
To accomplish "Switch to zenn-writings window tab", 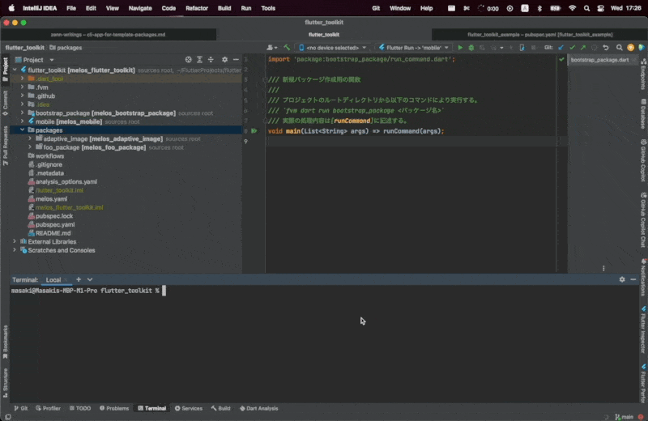I will (109, 35).
